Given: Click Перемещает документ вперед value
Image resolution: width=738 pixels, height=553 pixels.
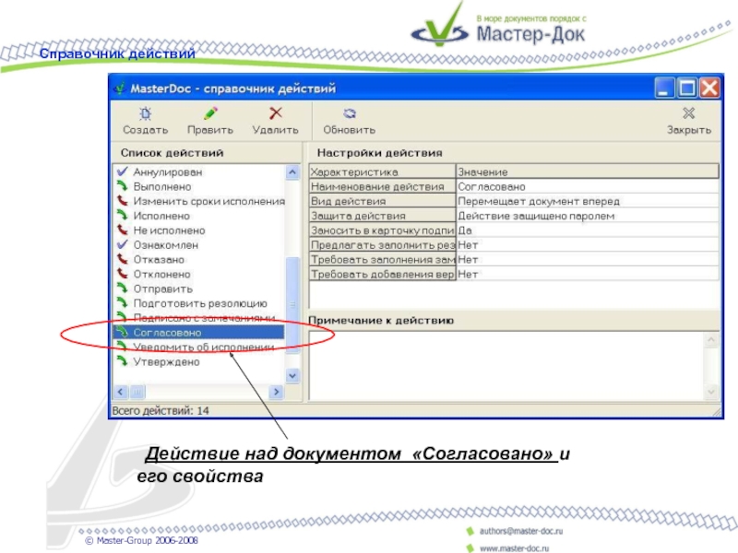Looking at the screenshot, I should coord(588,201).
